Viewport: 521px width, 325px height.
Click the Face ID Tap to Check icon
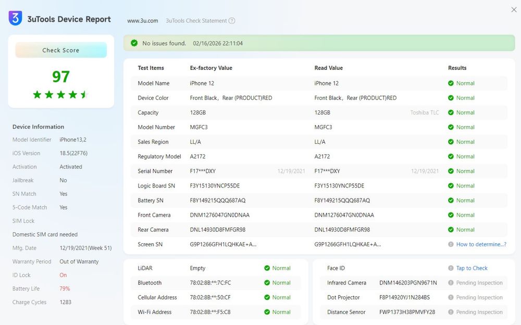(x=451, y=268)
